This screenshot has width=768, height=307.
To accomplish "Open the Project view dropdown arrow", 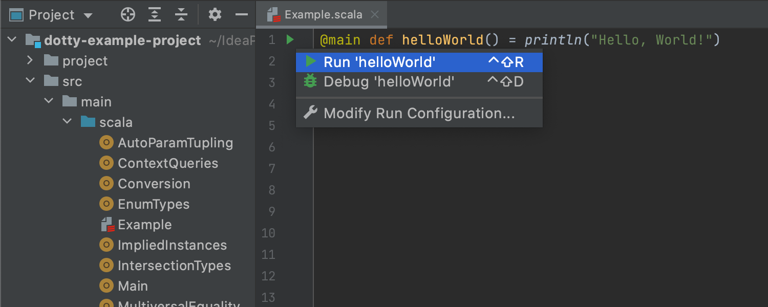I will pyautogui.click(x=88, y=16).
